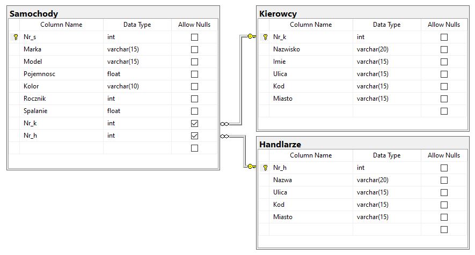Screen dimensions: 475x255
Task: Tick Allow Nulls for Nazwa in Handlarze
Action: point(444,180)
